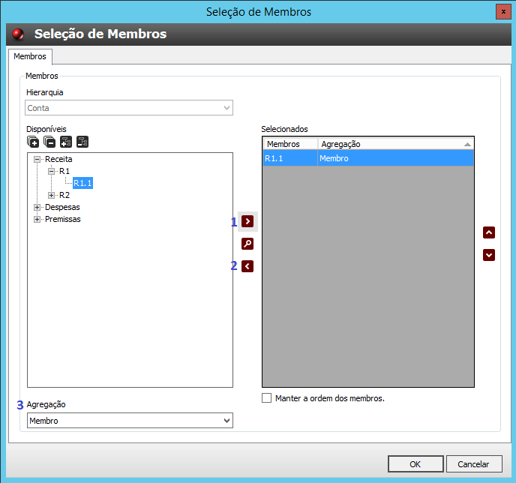
Task: Switch to the Membros tab
Action: pos(30,56)
